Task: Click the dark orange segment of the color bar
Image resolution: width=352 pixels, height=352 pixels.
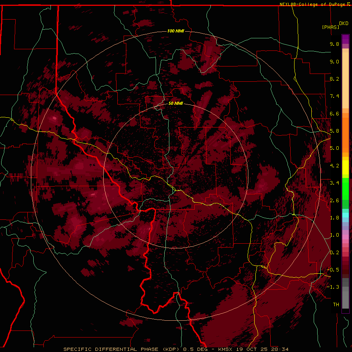Action: pyautogui.click(x=345, y=135)
